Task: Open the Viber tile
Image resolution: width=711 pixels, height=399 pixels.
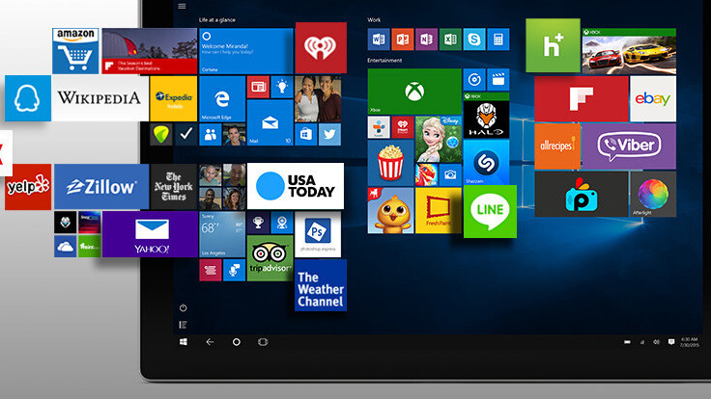Action: (x=629, y=146)
